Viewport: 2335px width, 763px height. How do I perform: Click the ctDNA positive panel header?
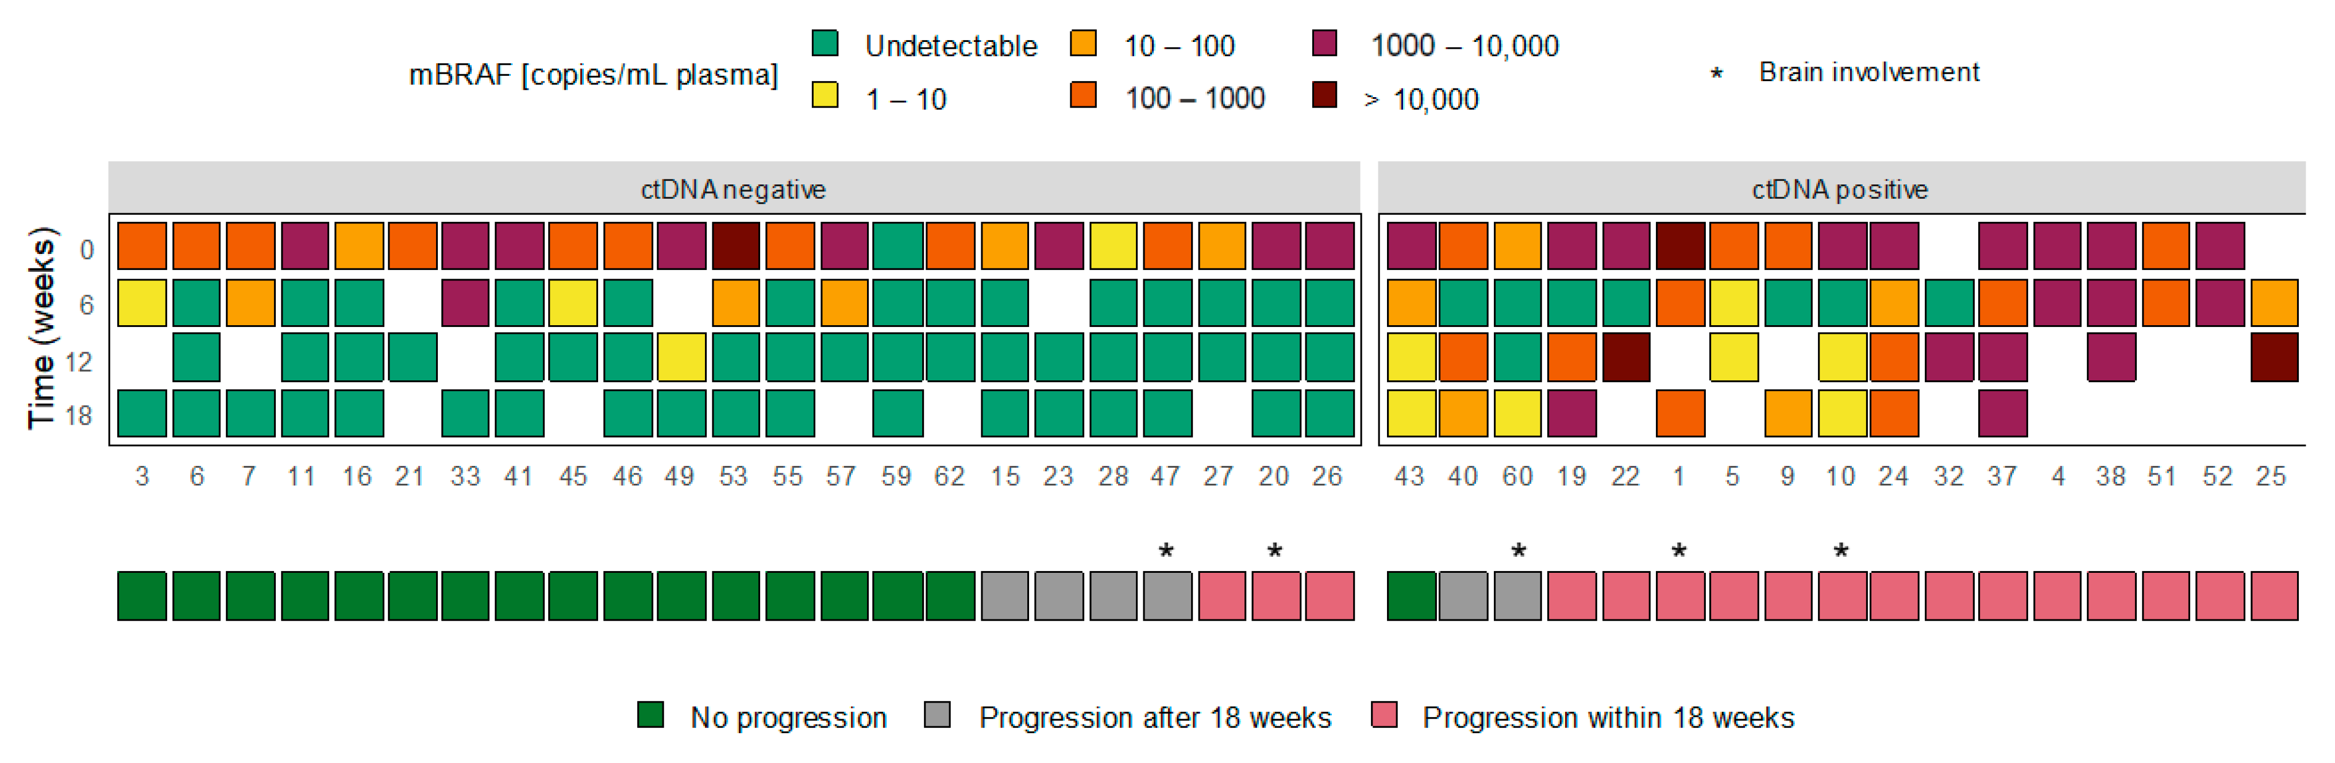pos(1840,188)
